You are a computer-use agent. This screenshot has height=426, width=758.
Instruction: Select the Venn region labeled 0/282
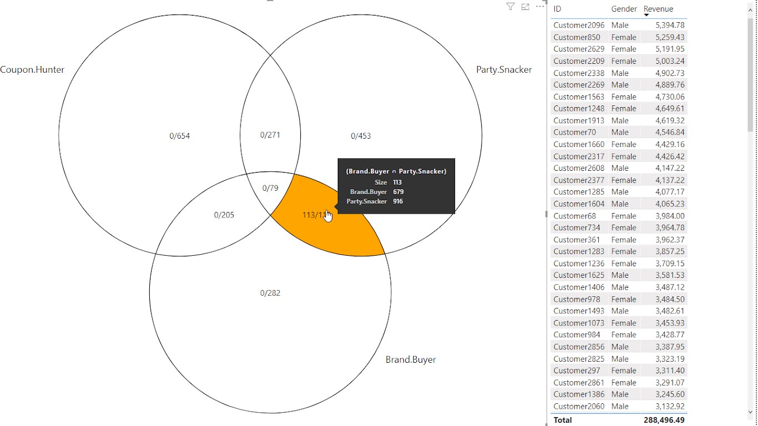coord(270,293)
